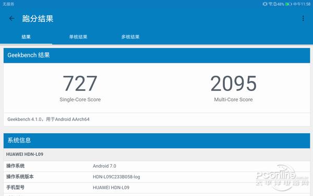Click the 无服务 status text
Screen dimensions: 313x196
coord(8,4)
